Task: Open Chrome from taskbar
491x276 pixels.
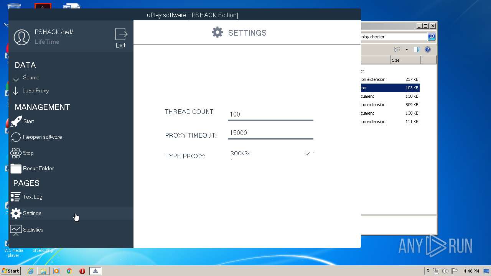Action: coord(69,271)
